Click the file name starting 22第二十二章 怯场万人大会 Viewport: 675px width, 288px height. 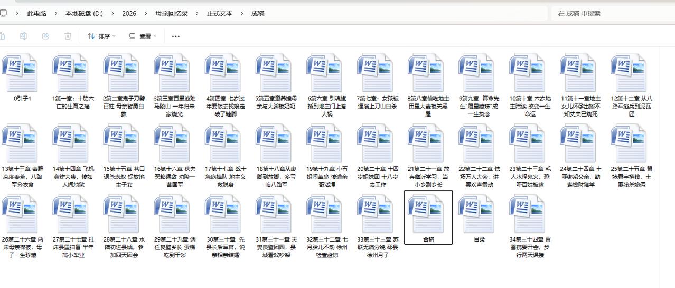[x=479, y=177]
